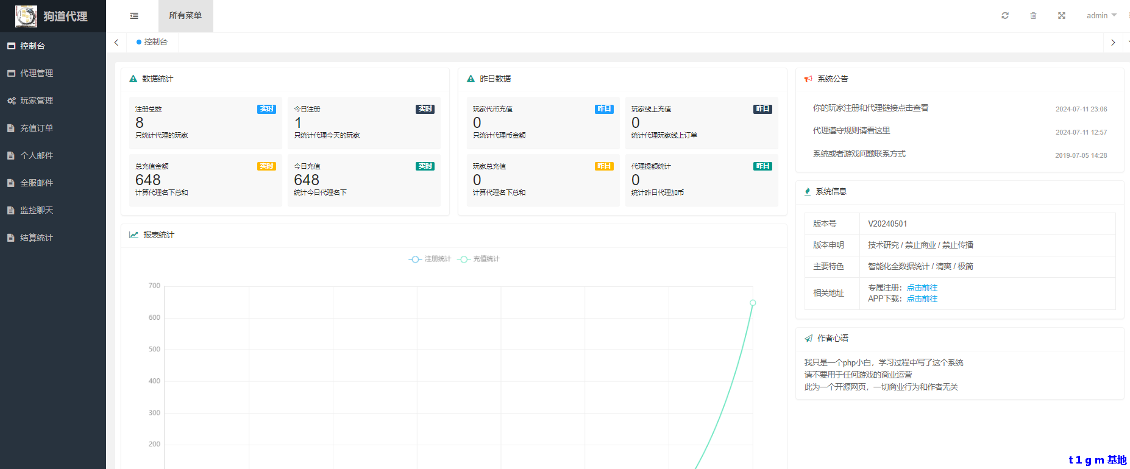Click the 控制台 sidebar icon

click(11, 46)
